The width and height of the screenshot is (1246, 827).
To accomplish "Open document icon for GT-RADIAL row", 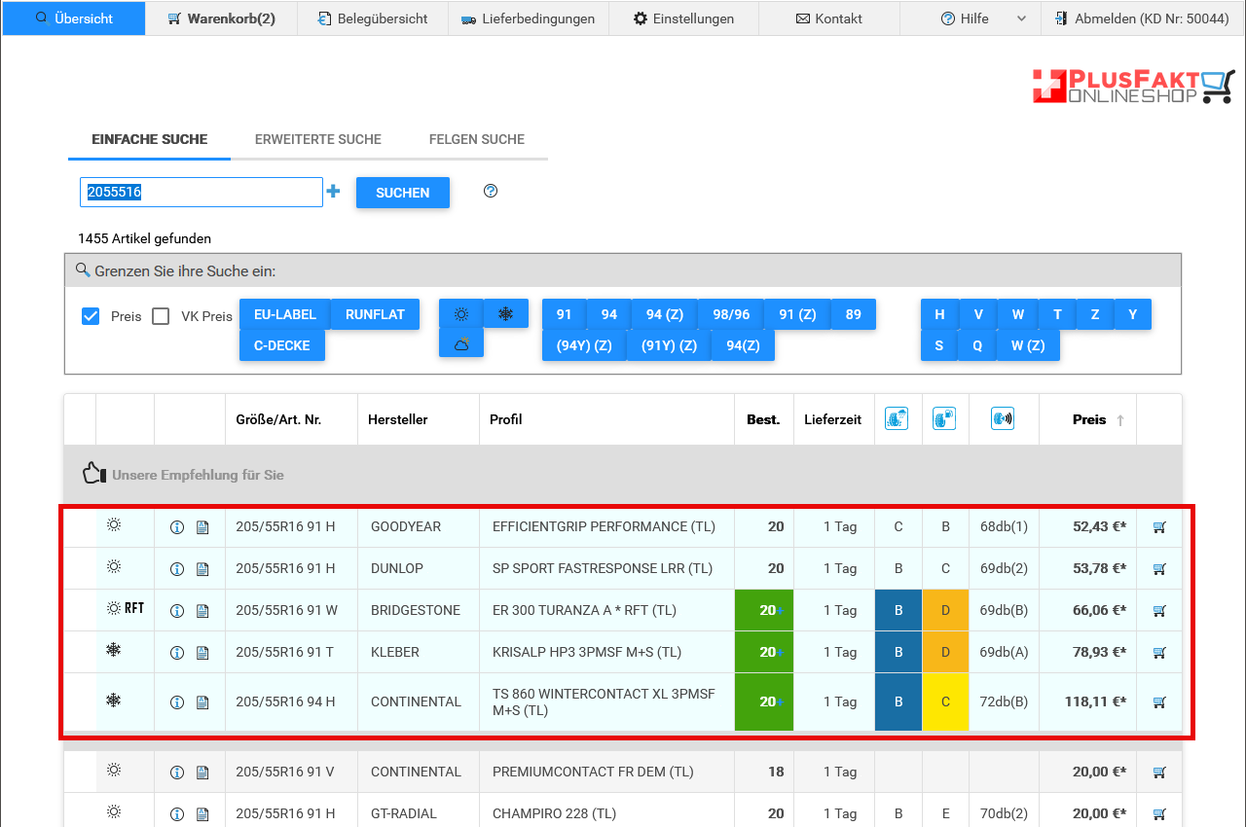I will pos(202,814).
